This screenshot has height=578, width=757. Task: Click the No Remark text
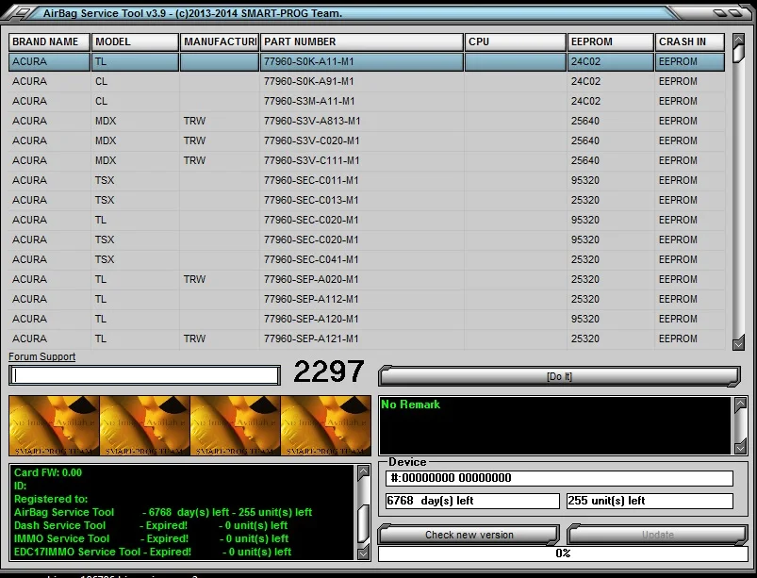coord(410,405)
